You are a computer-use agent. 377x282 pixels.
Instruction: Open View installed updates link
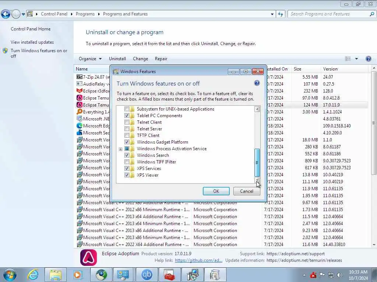[32, 42]
